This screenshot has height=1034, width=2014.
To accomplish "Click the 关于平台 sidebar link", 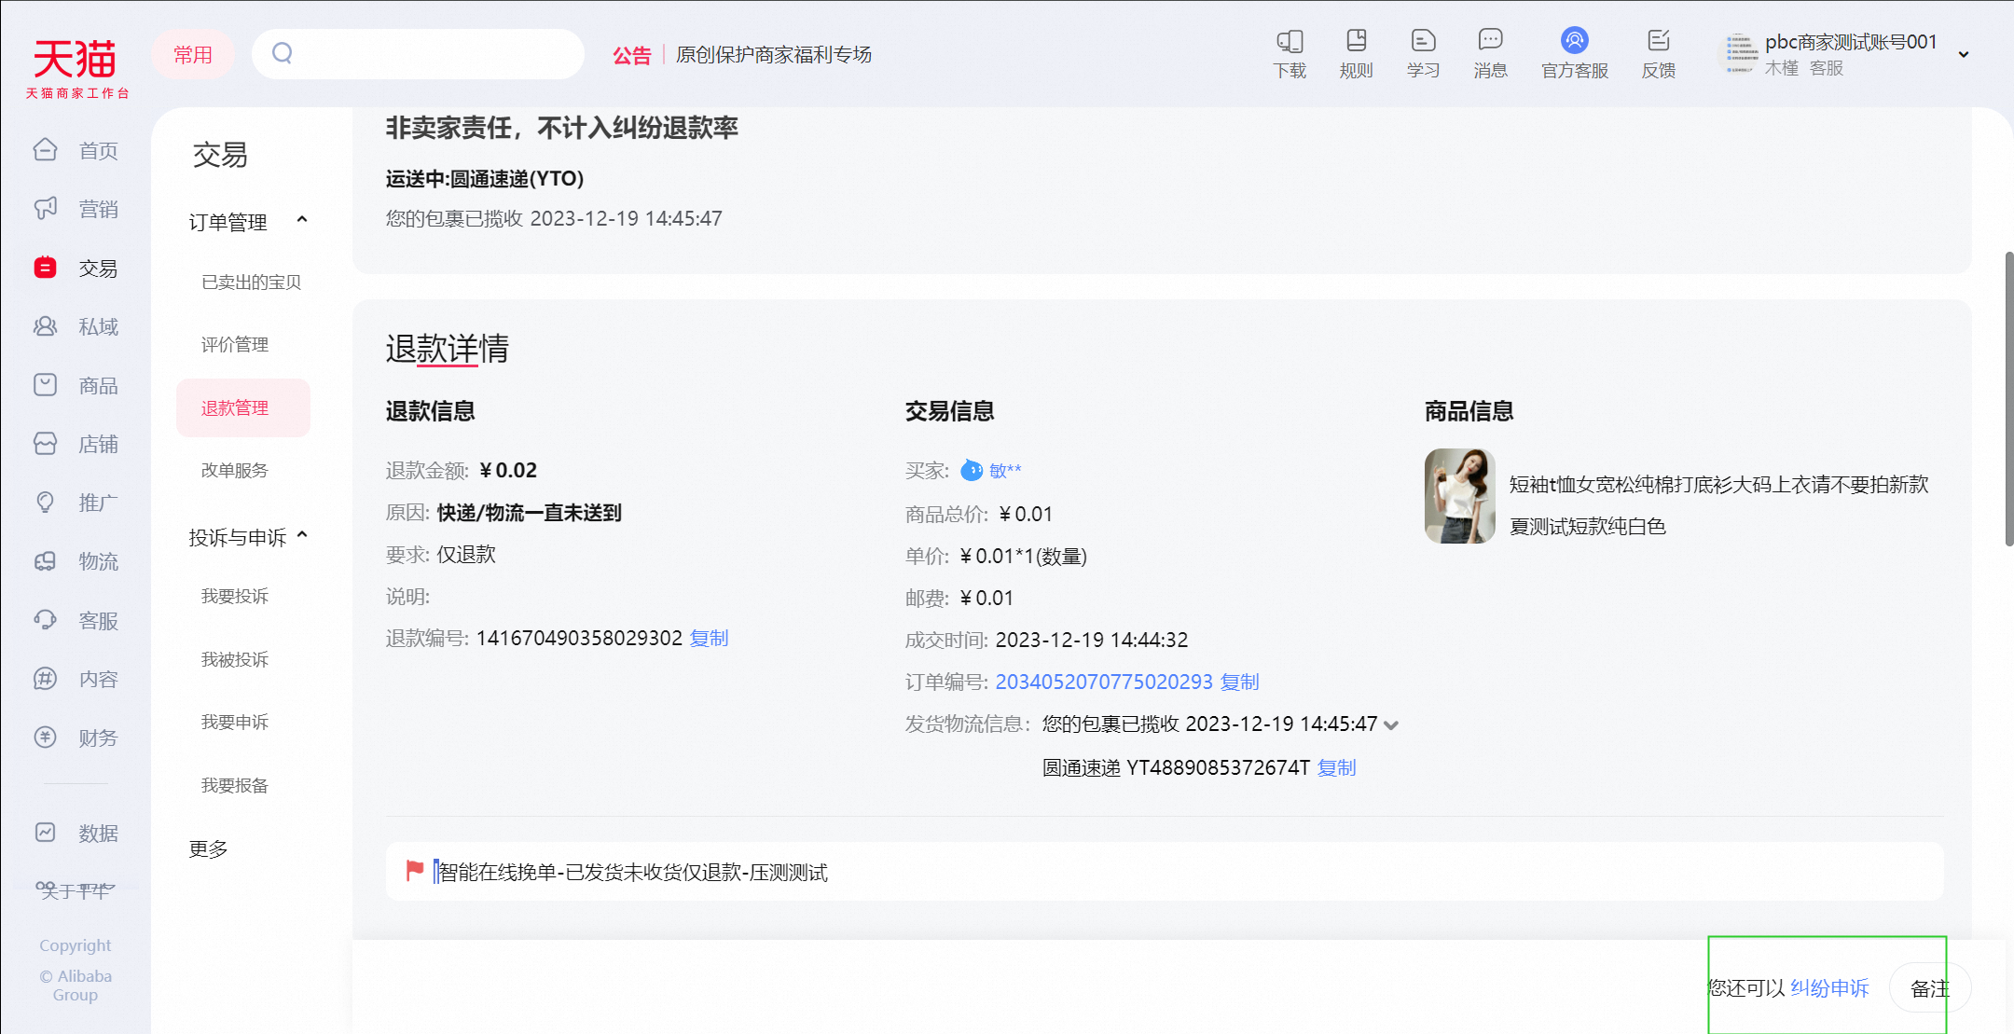I will coord(75,890).
